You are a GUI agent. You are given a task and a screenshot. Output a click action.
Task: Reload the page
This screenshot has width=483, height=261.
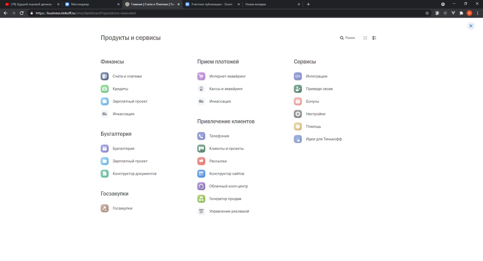point(22,13)
